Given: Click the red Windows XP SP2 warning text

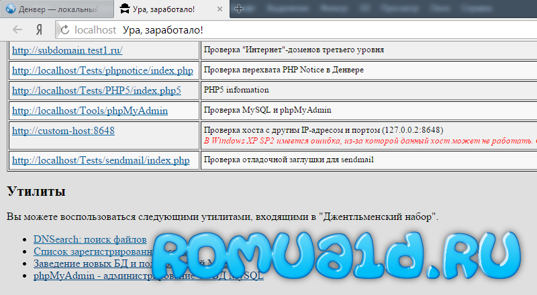Looking at the screenshot, I should pyautogui.click(x=371, y=141).
